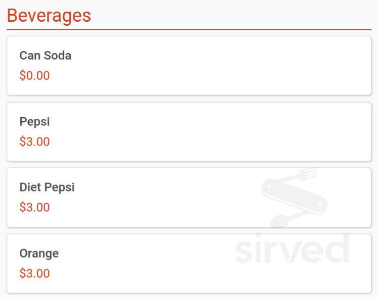The image size is (377, 299).
Task: Select the Orange item title text
Action: pos(39,254)
